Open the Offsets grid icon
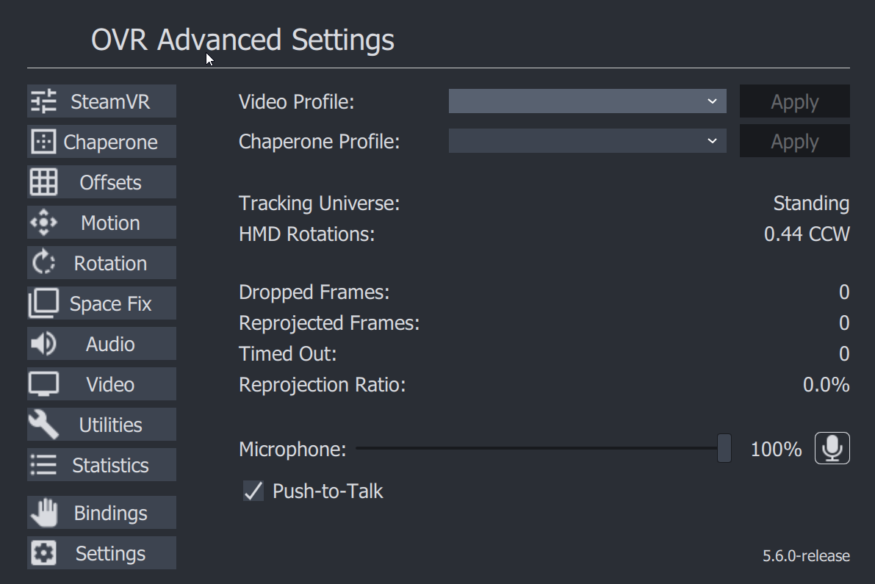875x584 pixels. 43,182
